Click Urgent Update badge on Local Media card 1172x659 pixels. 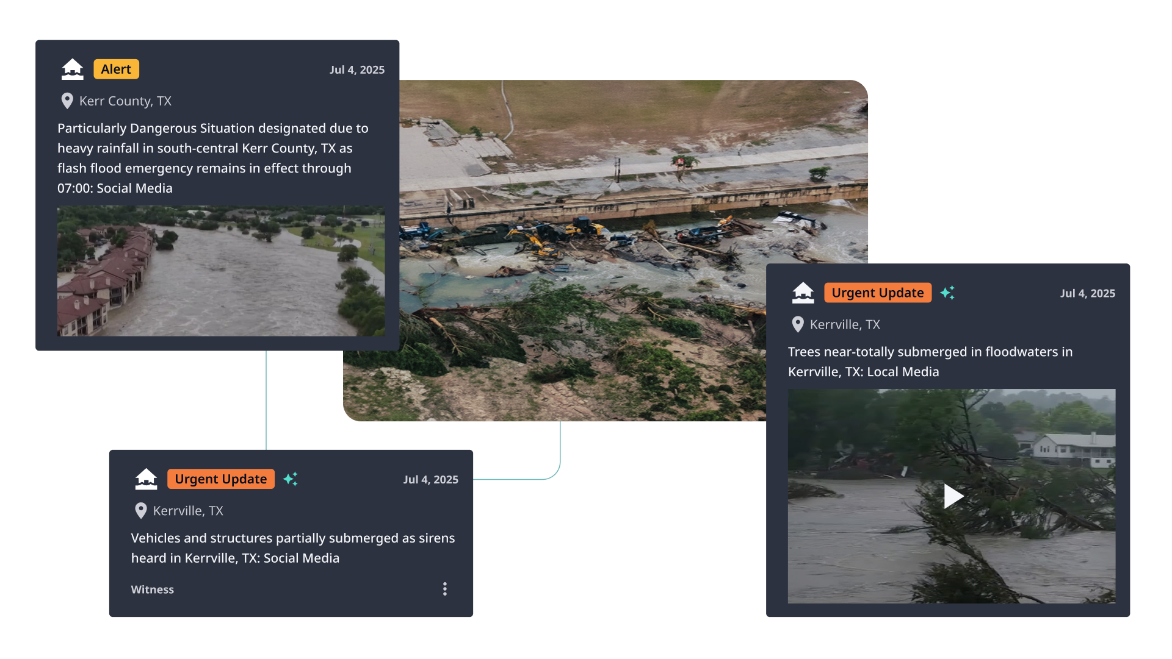(877, 293)
